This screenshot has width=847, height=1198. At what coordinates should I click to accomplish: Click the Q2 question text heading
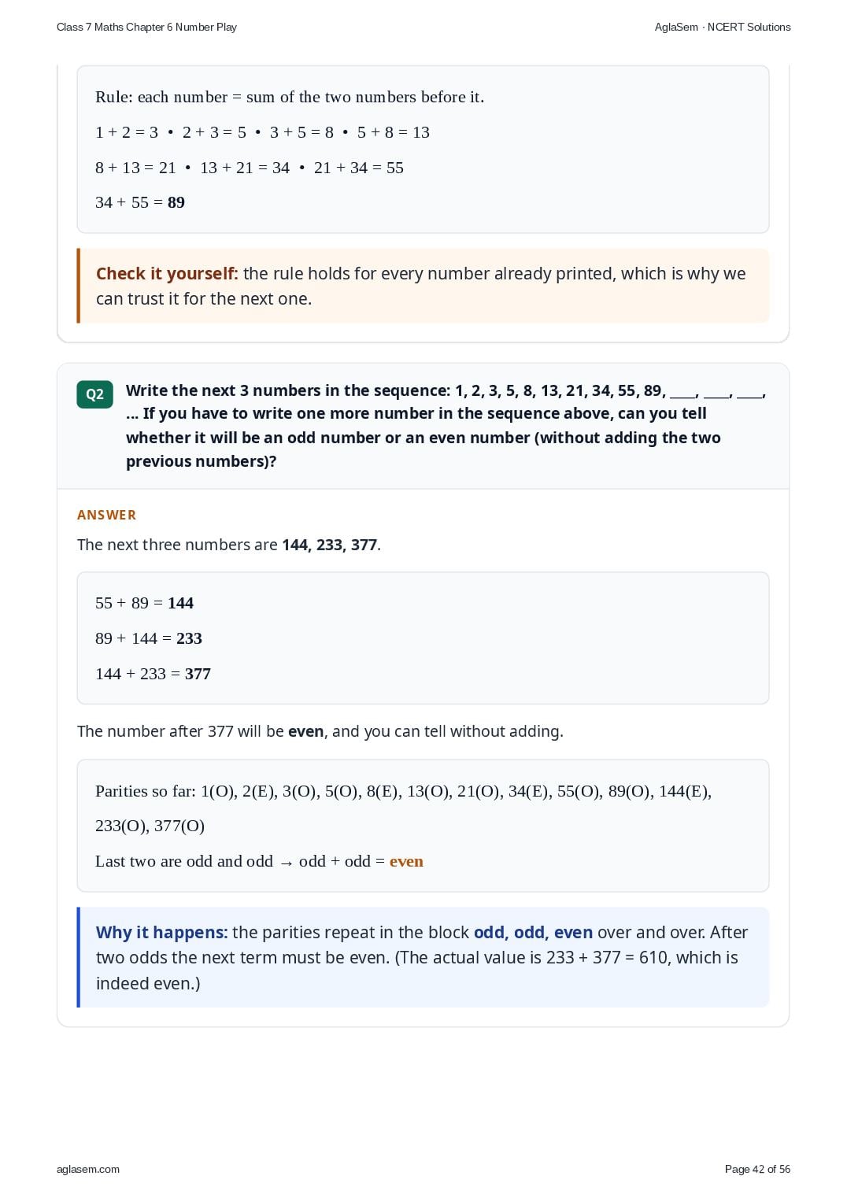coord(446,426)
